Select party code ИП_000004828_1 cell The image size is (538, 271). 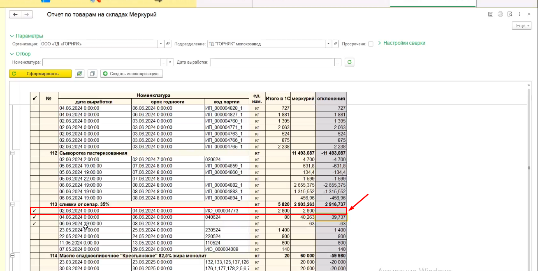227,108
